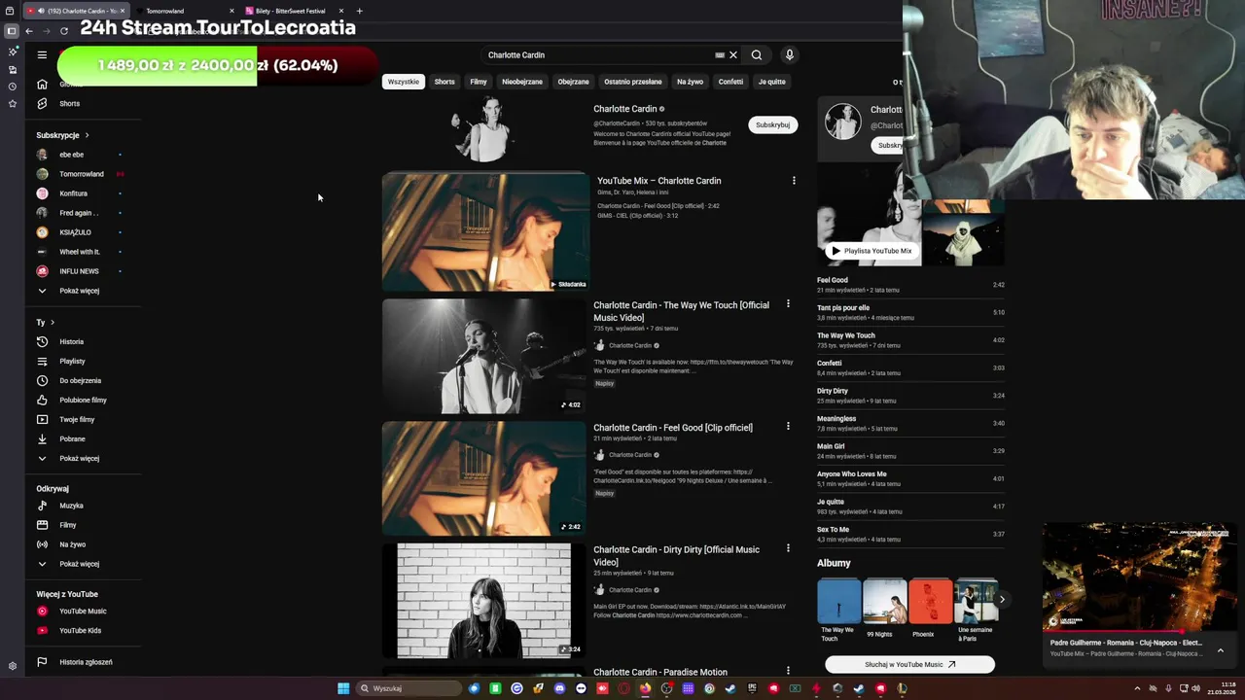1245x700 pixels.
Task: Select the Ostatnio przesłane filter chip
Action: [632, 82]
